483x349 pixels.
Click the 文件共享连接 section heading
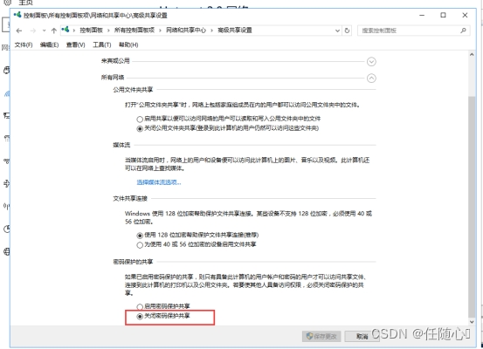coord(130,199)
